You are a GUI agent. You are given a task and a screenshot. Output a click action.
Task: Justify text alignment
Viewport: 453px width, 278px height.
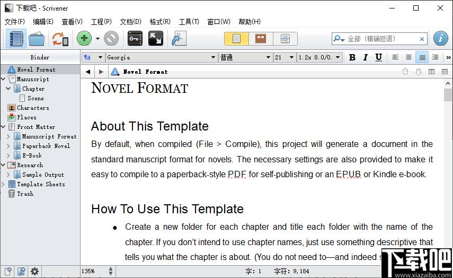(x=422, y=57)
